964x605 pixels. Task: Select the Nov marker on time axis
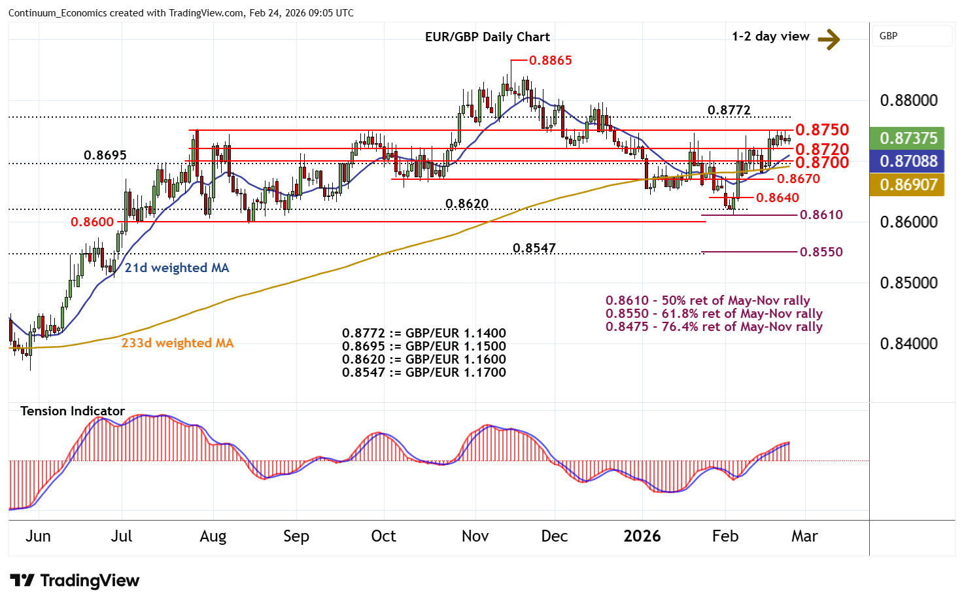475,536
